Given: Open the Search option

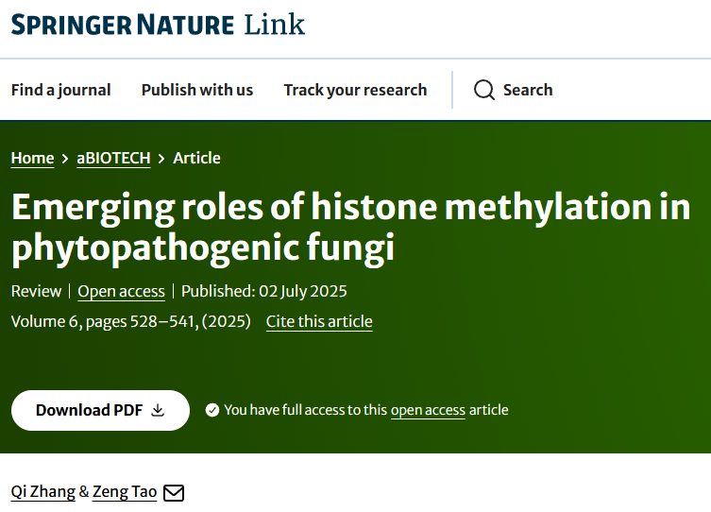Looking at the screenshot, I should coord(527,90).
